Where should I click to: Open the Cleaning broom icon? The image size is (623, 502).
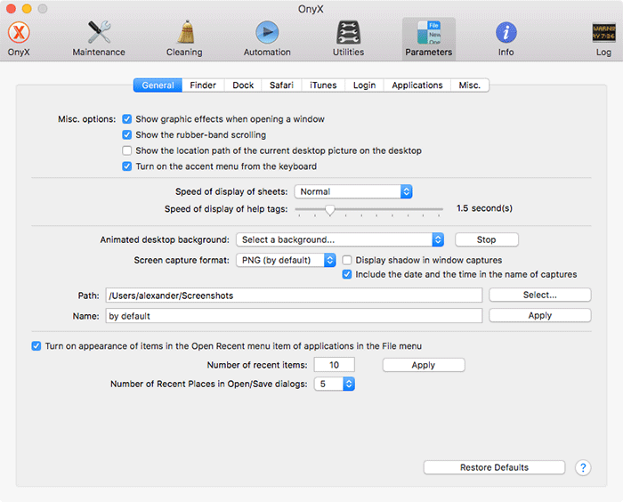(x=184, y=34)
